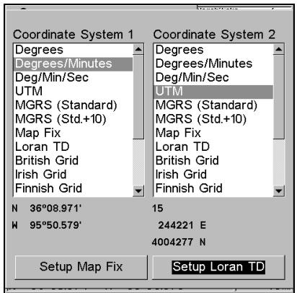Click scroll-up arrow of Coordinate System 2 list
The image size is (297, 293).
[279, 50]
